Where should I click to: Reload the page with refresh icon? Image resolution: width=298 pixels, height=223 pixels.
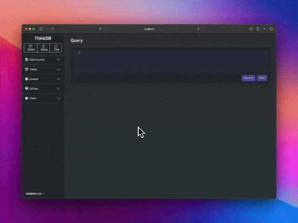[x=198, y=29]
